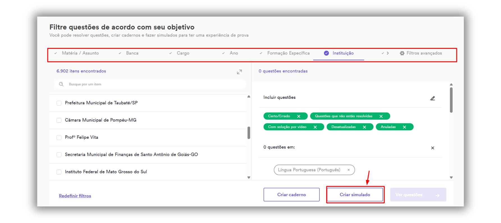Remove the Certo/Errado tag
The image size is (501, 223).
coord(299,116)
